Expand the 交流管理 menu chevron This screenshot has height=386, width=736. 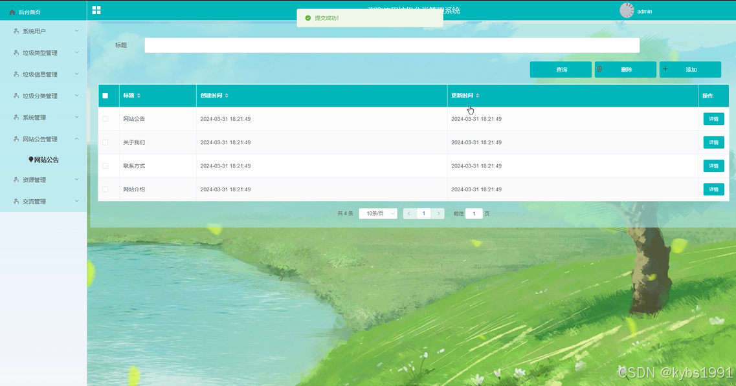tap(76, 201)
